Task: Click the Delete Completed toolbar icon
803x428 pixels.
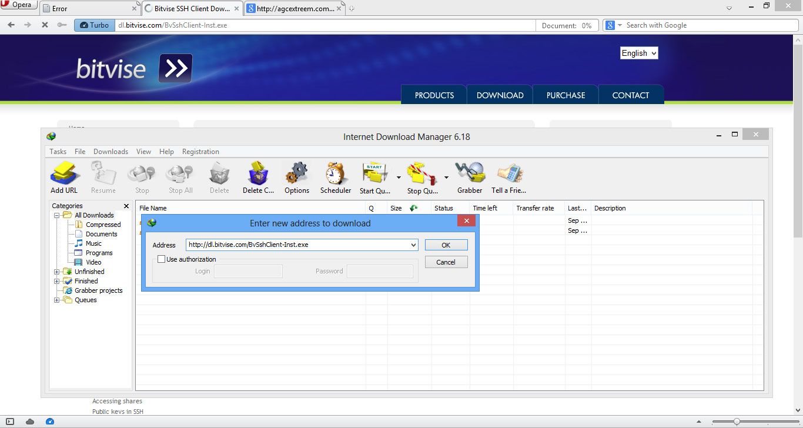Action: pyautogui.click(x=258, y=176)
